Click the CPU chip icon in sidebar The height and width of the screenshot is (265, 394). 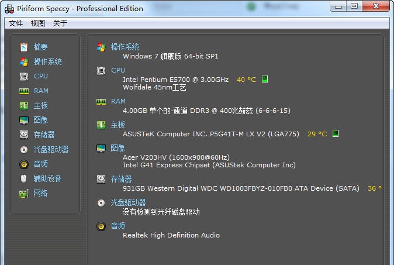pos(24,76)
